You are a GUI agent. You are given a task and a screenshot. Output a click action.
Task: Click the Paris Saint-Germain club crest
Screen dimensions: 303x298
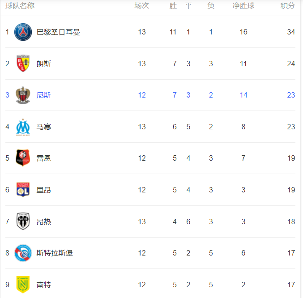click(x=23, y=32)
